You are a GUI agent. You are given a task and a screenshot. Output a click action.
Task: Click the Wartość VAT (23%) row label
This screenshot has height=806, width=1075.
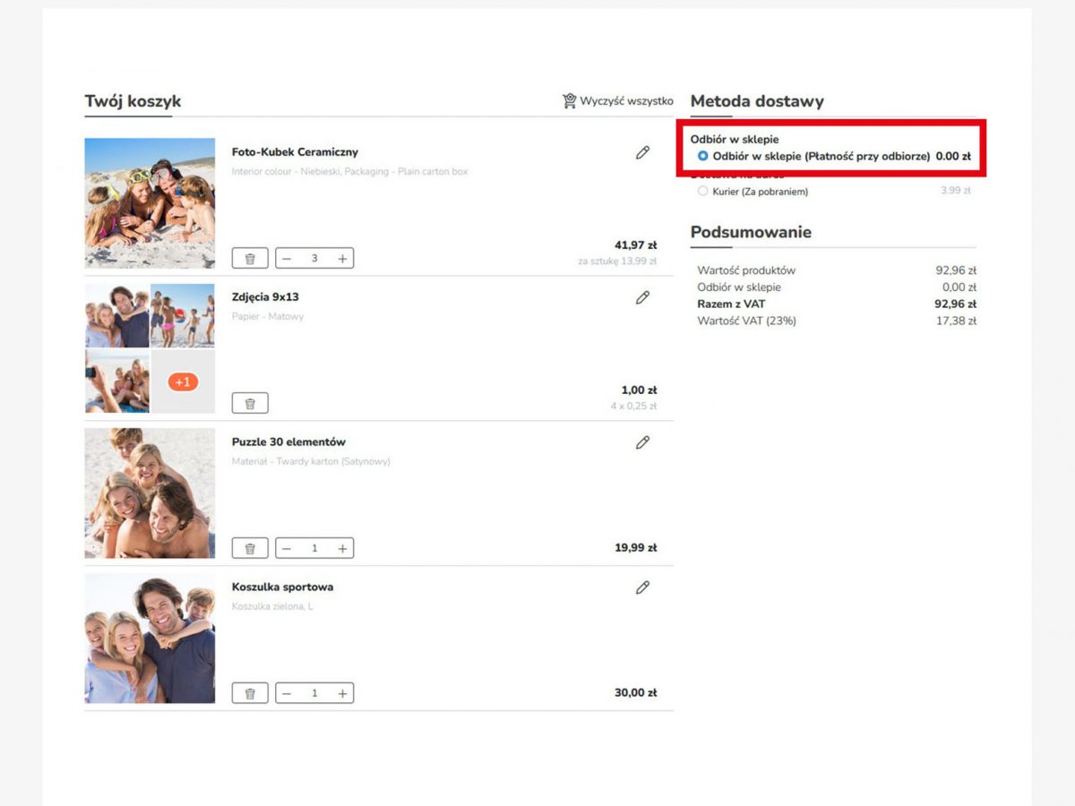746,322
